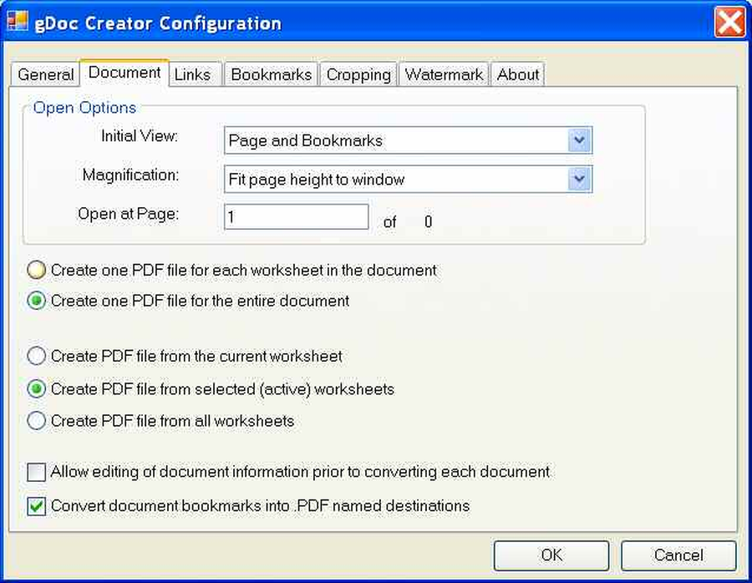Switch to the General tab
The image size is (752, 583).
tap(46, 74)
